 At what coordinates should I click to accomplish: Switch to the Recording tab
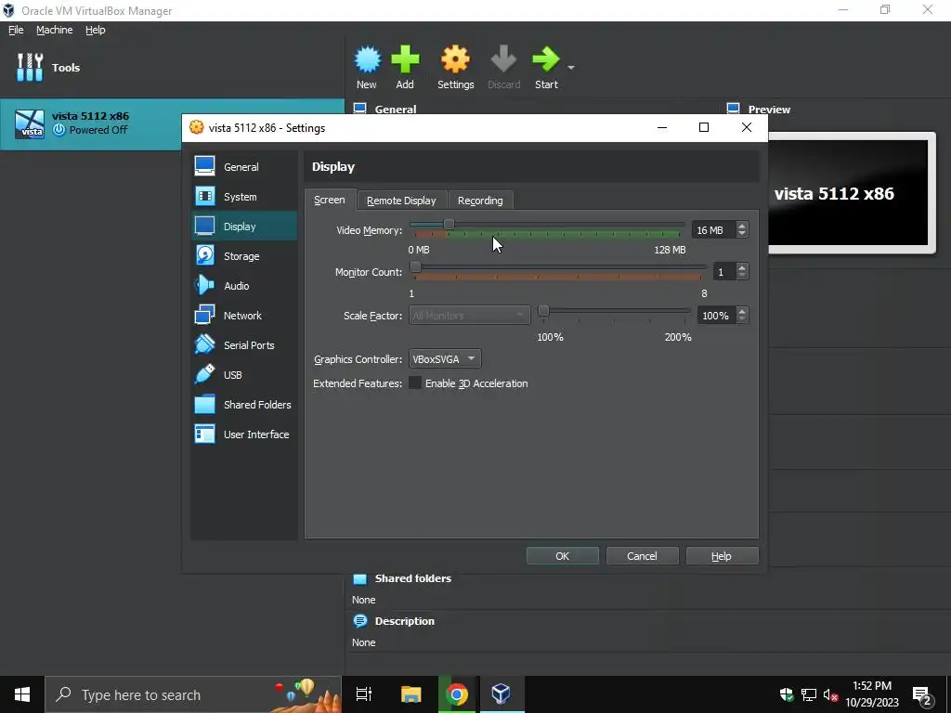pyautogui.click(x=480, y=201)
